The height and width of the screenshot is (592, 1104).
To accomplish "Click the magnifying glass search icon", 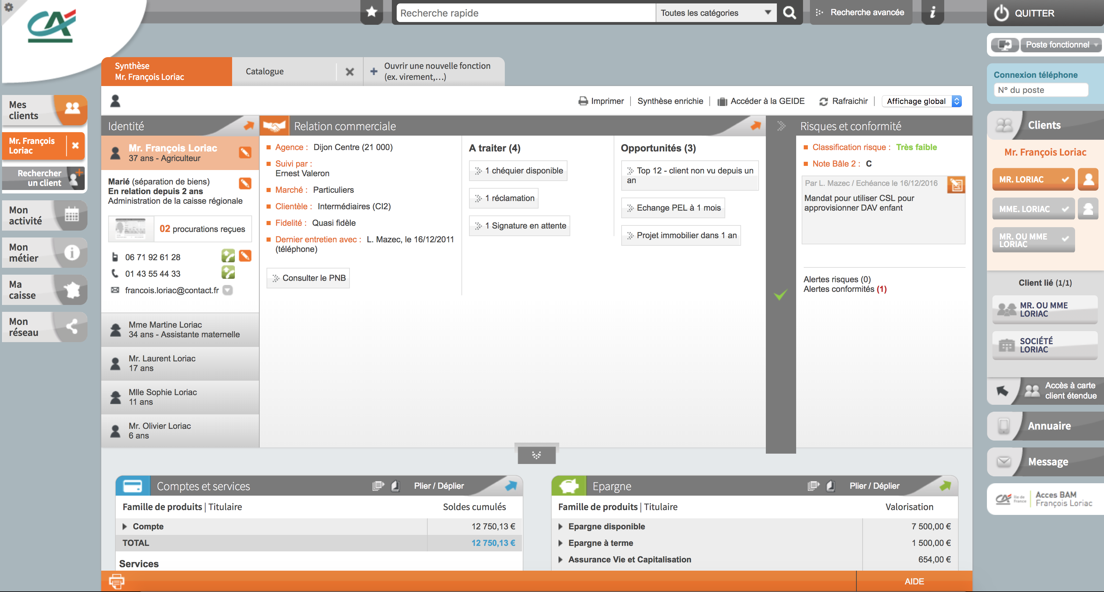I will 789,13.
